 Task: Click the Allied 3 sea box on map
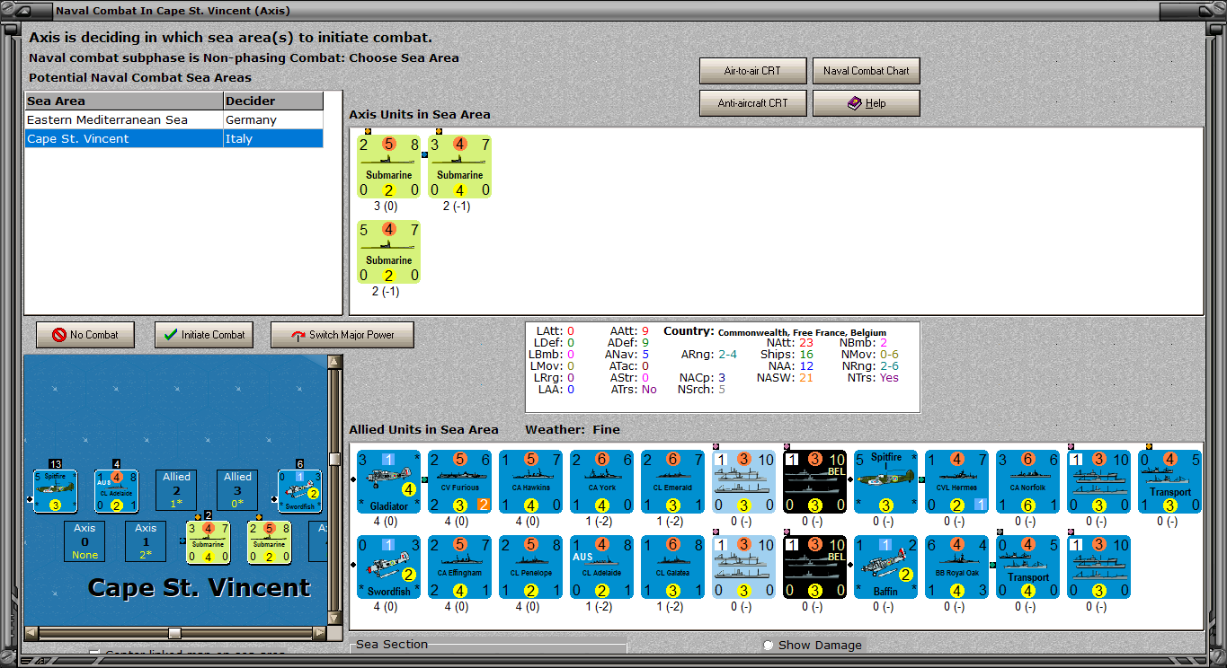[237, 490]
